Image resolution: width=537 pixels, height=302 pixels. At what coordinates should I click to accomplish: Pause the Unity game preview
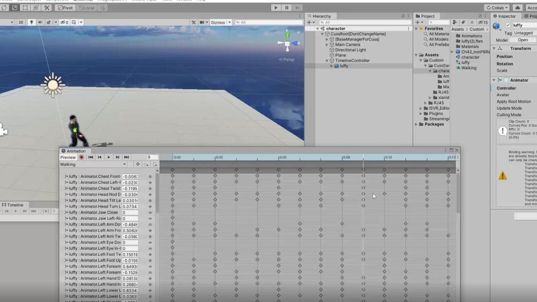(x=287, y=8)
